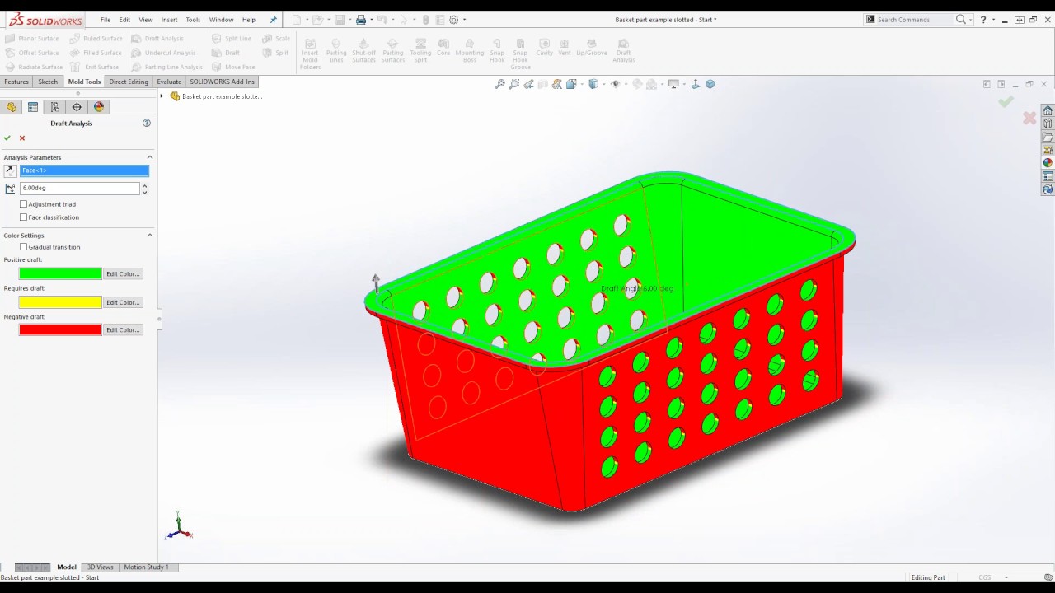
Task: Enable Adjustment triad checkbox
Action: (23, 204)
